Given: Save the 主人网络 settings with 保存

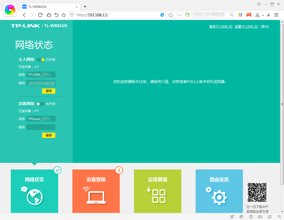Looking at the screenshot, I should [x=48, y=91].
